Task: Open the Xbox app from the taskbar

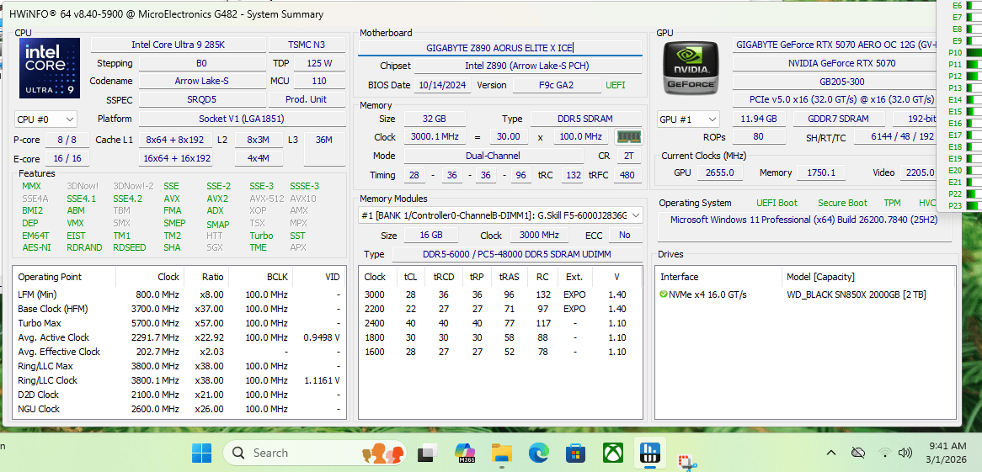Action: [x=612, y=453]
